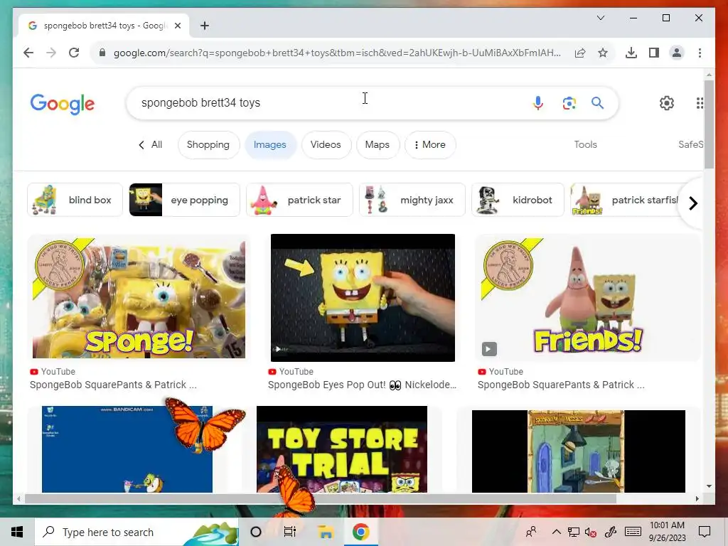Viewport: 728px width, 546px height.
Task: Click the scroll right arrow on the horizontal bar
Action: tap(697, 498)
